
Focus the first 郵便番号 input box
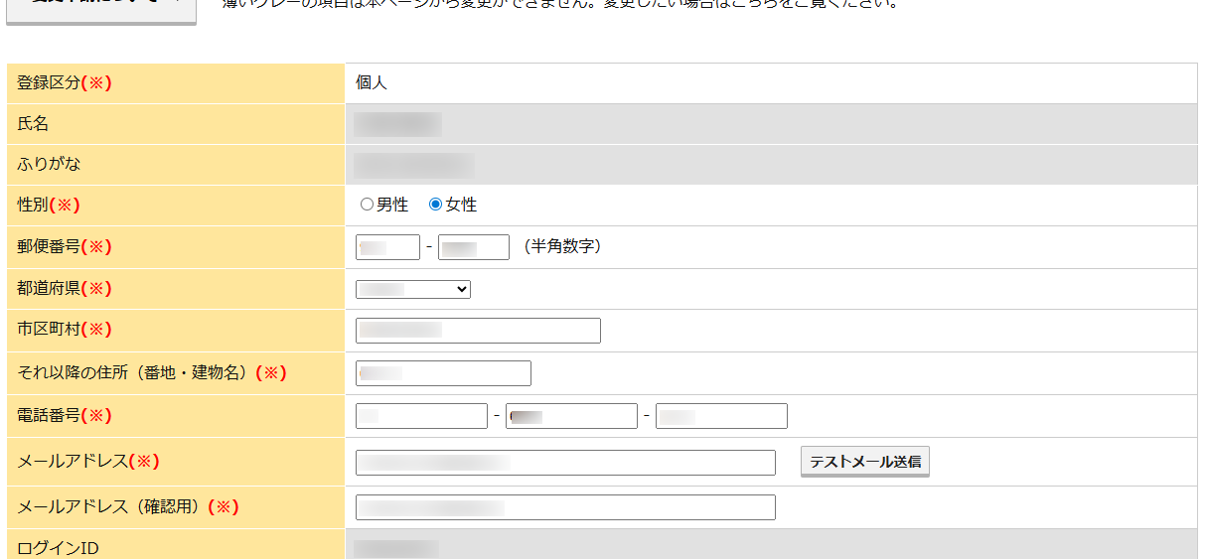click(387, 247)
